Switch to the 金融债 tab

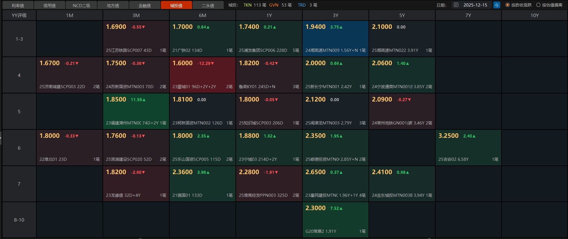[x=145, y=5]
